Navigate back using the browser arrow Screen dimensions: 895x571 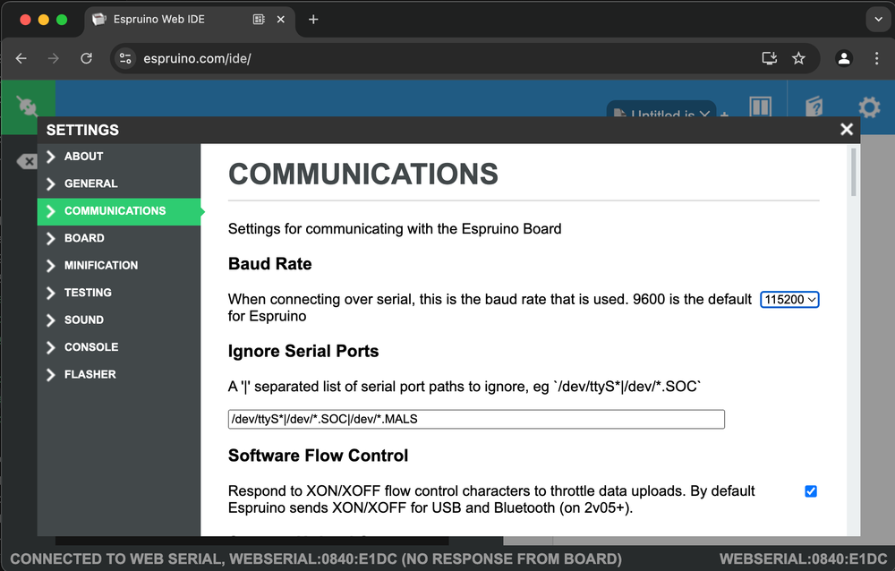click(21, 58)
